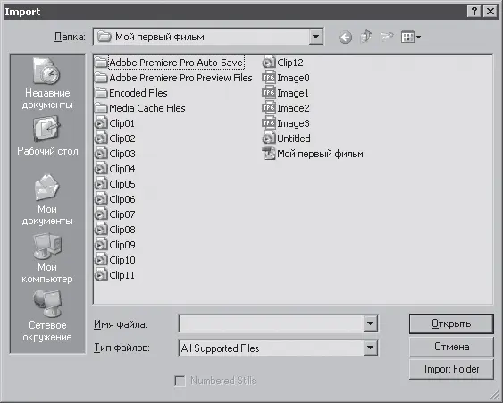Expand the Тип файлов dropdown

click(x=370, y=348)
